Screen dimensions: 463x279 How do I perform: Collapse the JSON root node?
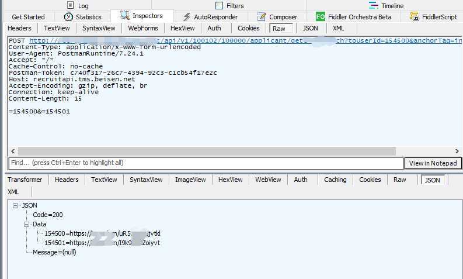15,206
